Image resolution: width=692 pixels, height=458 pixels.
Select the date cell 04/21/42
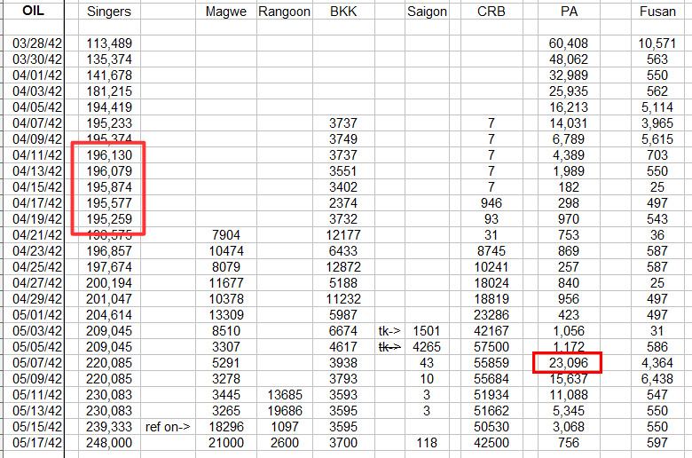pos(37,235)
